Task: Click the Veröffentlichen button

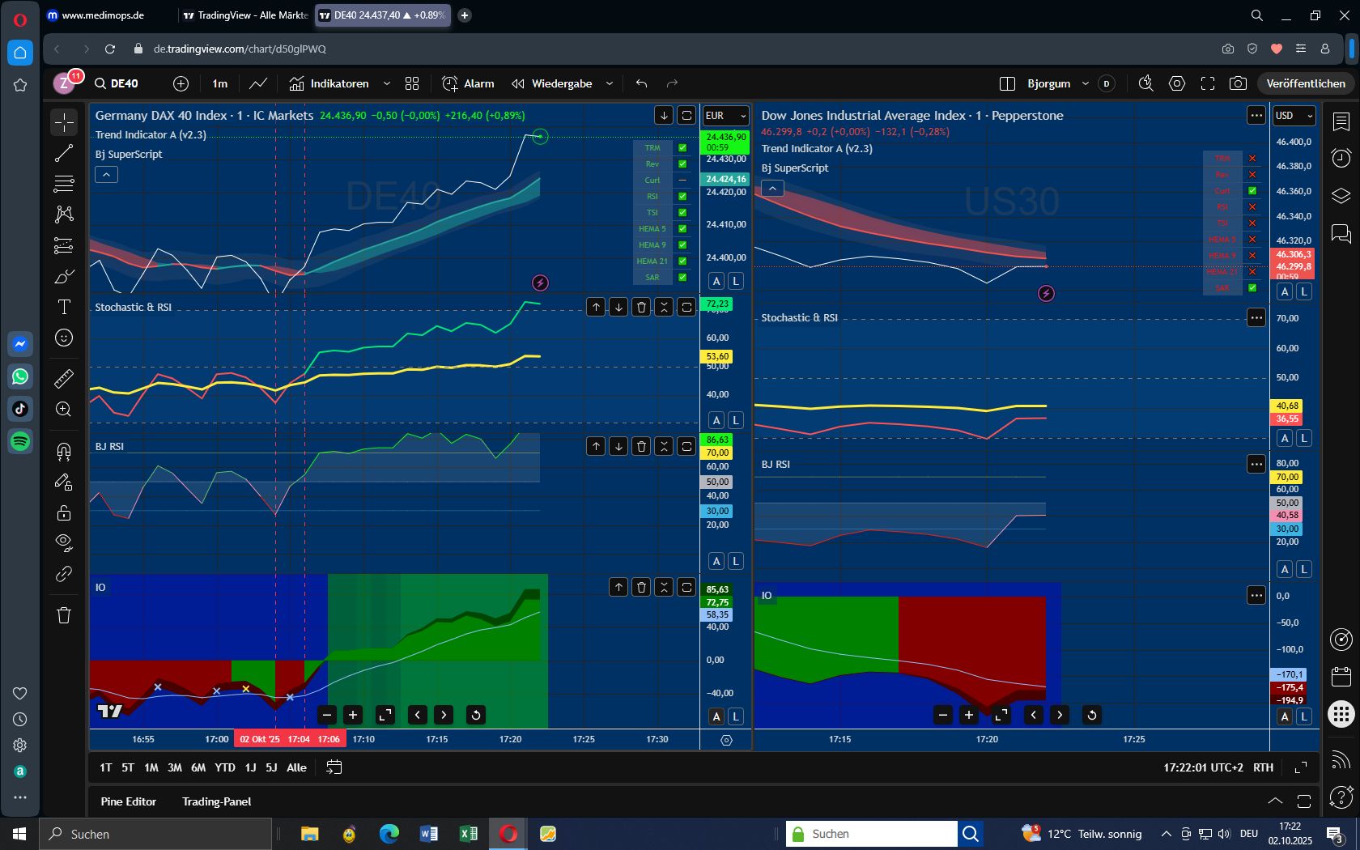Action: (x=1305, y=83)
